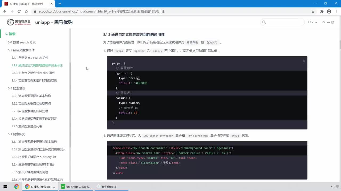
Task: Click Home in top navigation
Action: tap(312, 22)
